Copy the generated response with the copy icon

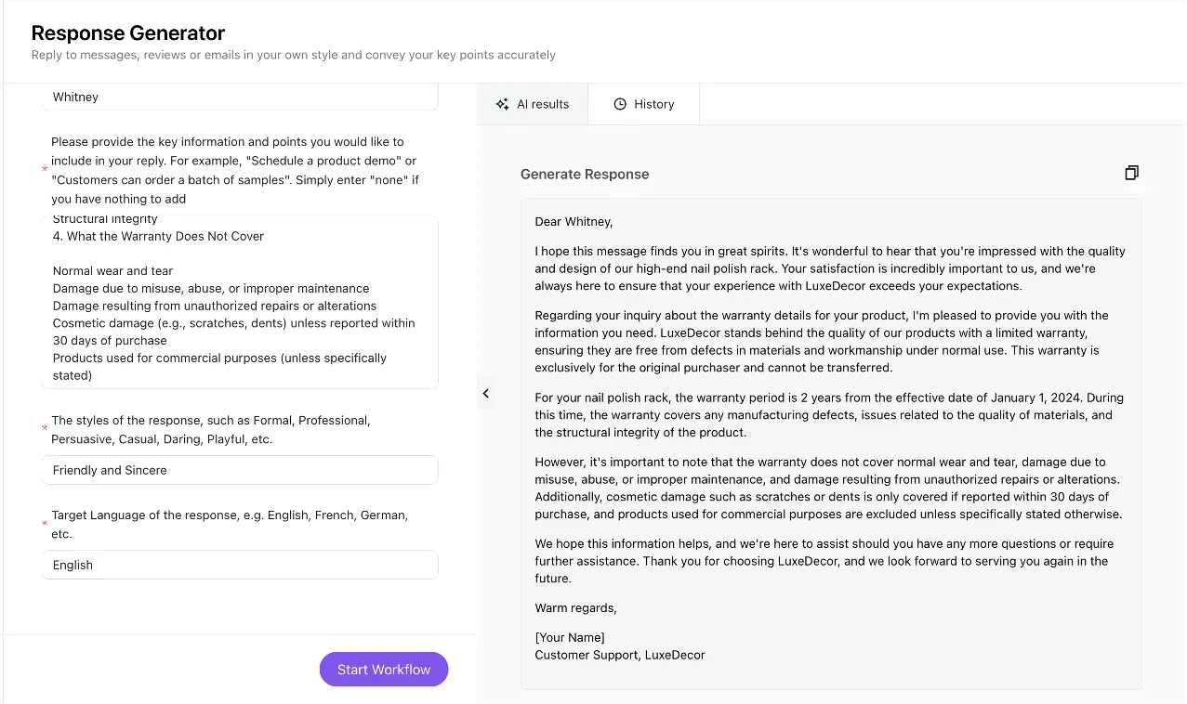[x=1130, y=173]
